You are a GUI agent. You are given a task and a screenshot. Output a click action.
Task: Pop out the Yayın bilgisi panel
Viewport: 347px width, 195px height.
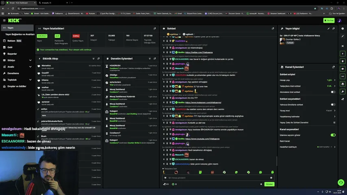tap(334, 28)
